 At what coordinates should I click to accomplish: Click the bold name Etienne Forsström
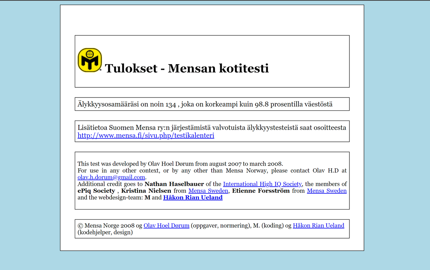pos(261,191)
